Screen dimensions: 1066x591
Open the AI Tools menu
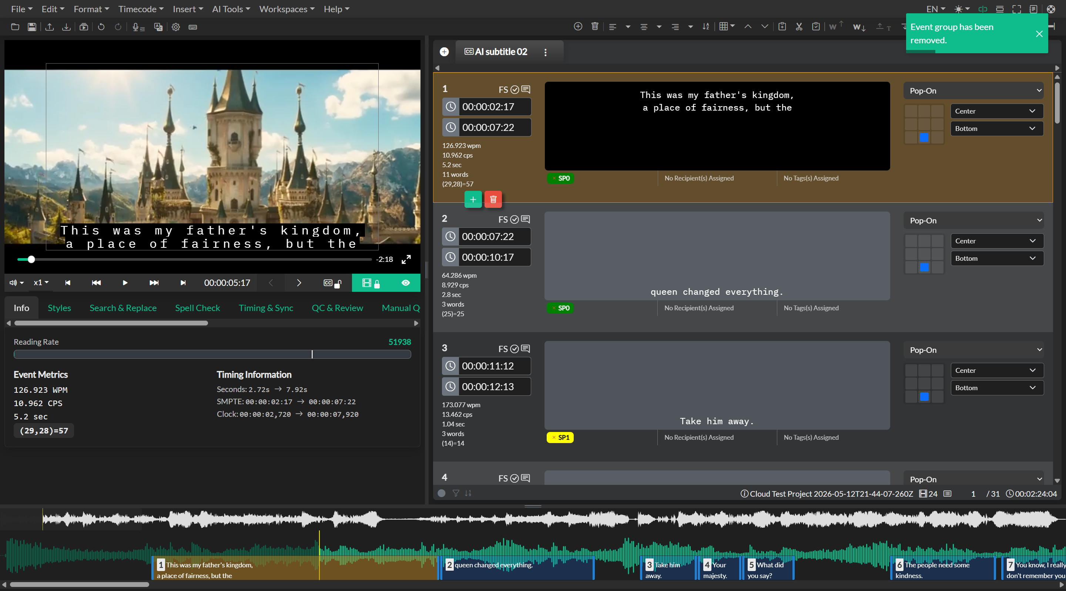(231, 9)
